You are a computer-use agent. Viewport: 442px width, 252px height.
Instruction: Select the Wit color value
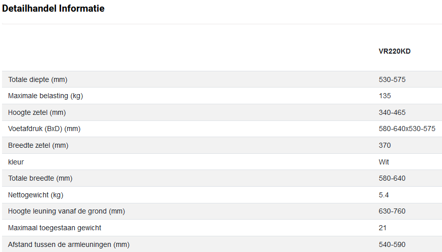coord(384,162)
